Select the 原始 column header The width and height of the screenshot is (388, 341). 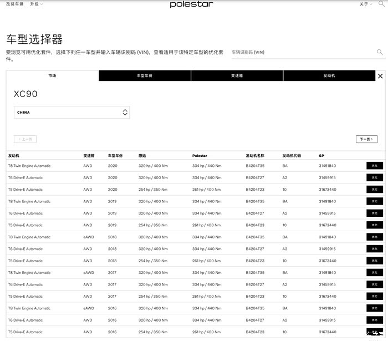click(142, 156)
